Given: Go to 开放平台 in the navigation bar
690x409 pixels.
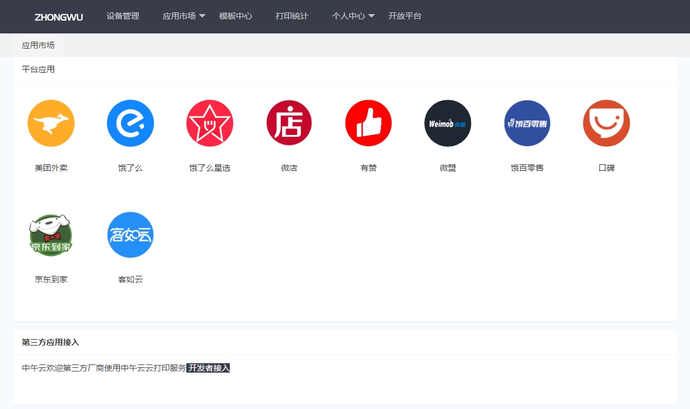Looking at the screenshot, I should click(404, 16).
